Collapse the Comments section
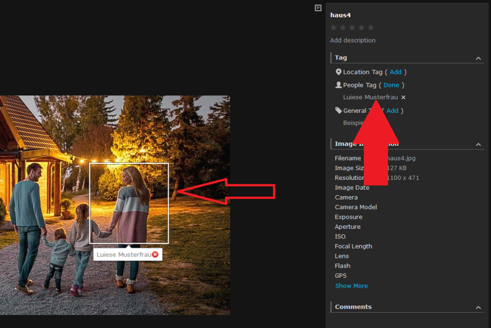This screenshot has height=328, width=491. click(478, 307)
